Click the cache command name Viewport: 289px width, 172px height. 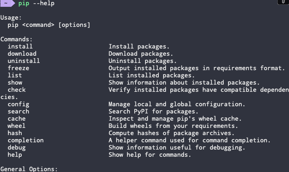16,119
